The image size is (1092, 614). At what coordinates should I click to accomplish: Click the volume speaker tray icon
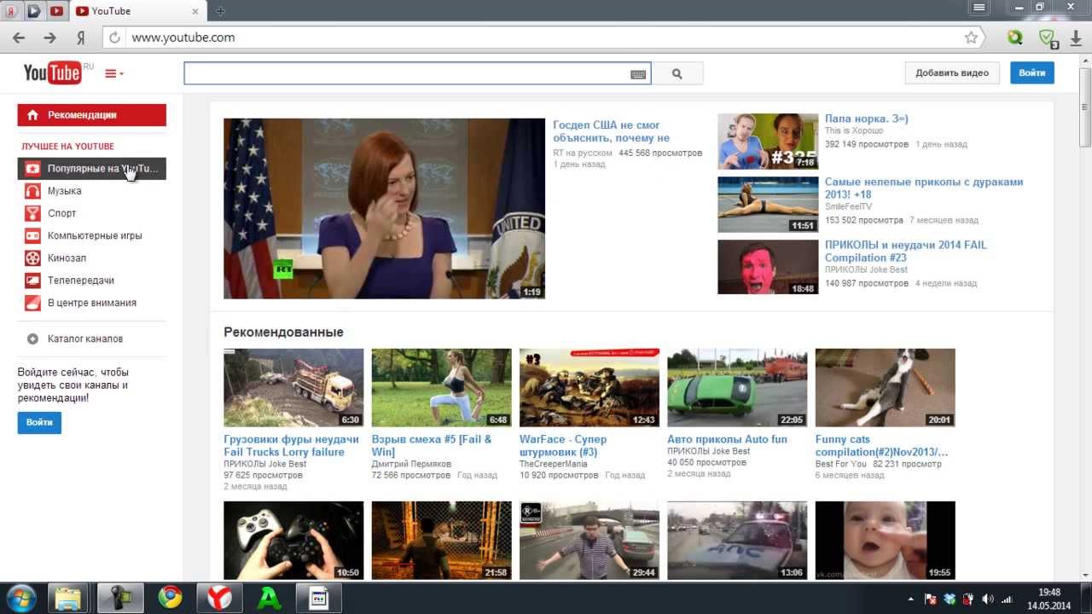coord(988,599)
